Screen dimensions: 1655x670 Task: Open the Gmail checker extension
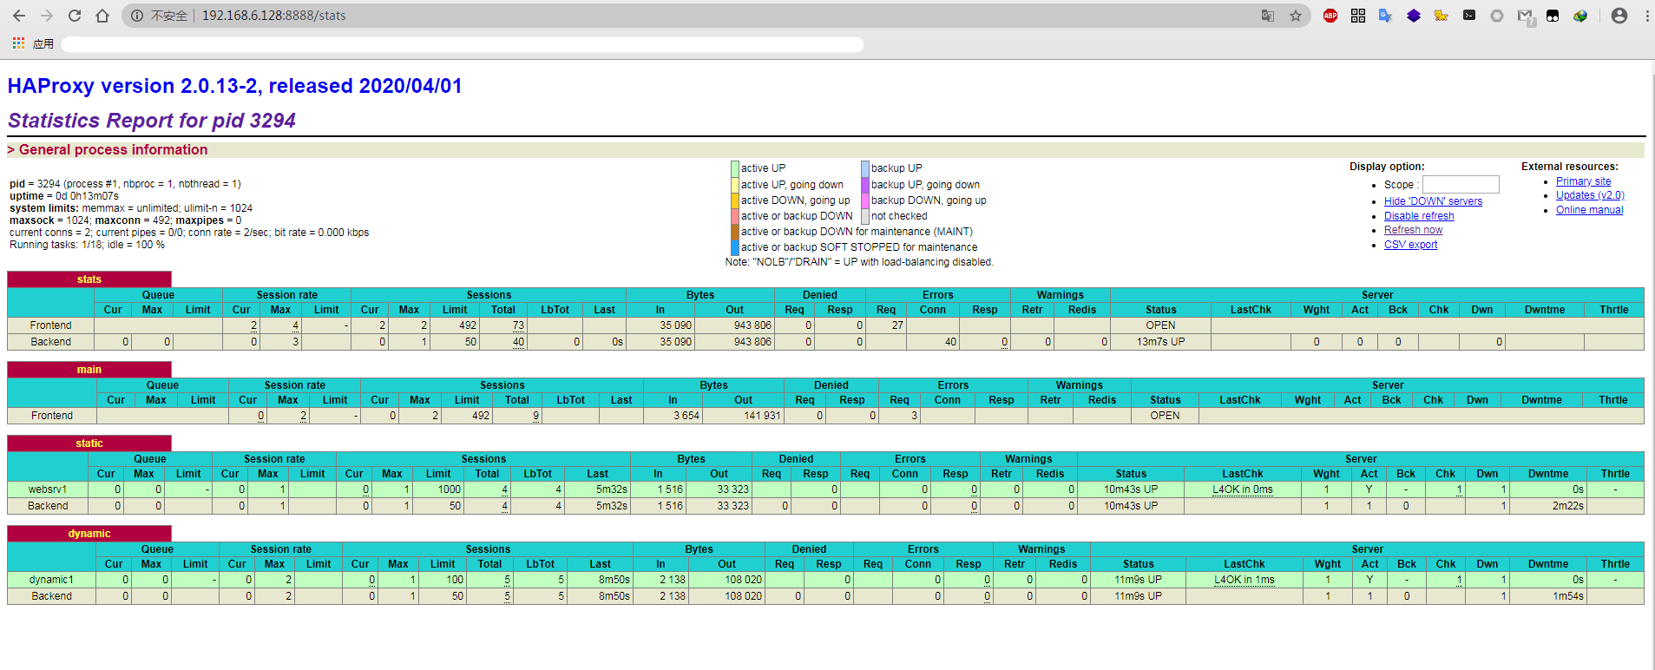[x=1525, y=16]
